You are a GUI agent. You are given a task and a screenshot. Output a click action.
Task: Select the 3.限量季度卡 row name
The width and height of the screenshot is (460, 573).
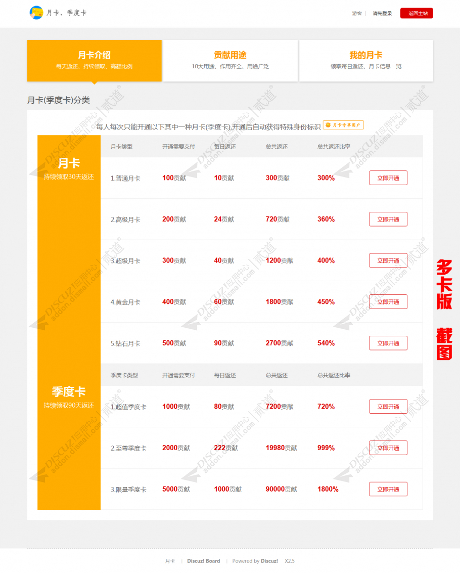(128, 490)
